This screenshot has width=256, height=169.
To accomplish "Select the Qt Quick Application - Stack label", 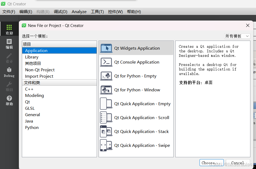I will pyautogui.click(x=141, y=132).
